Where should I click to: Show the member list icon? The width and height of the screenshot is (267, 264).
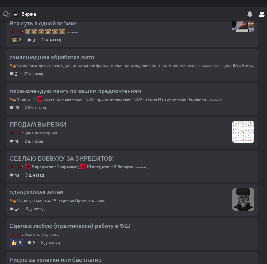(x=262, y=14)
